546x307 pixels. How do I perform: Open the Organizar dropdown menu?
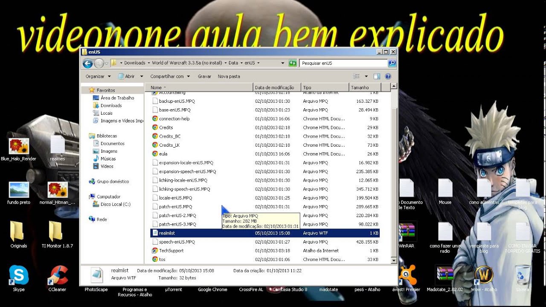(x=98, y=76)
